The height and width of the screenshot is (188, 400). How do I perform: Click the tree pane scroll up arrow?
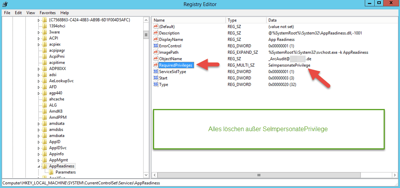coord(147,20)
